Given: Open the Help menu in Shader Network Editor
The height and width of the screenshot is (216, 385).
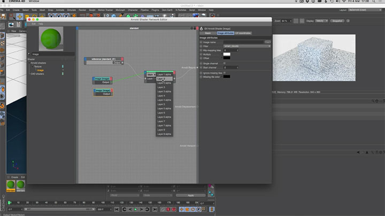Looking at the screenshot, I should 41,24.
